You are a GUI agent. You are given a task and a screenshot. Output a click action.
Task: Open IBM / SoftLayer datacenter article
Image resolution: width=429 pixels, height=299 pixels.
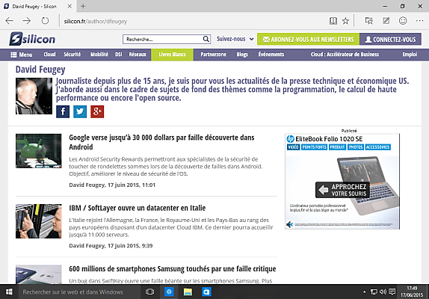point(138,208)
